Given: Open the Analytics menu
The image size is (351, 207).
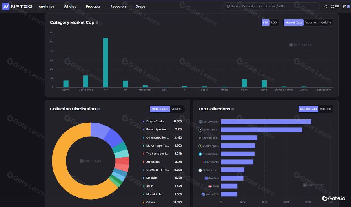Looking at the screenshot, I should (x=47, y=7).
